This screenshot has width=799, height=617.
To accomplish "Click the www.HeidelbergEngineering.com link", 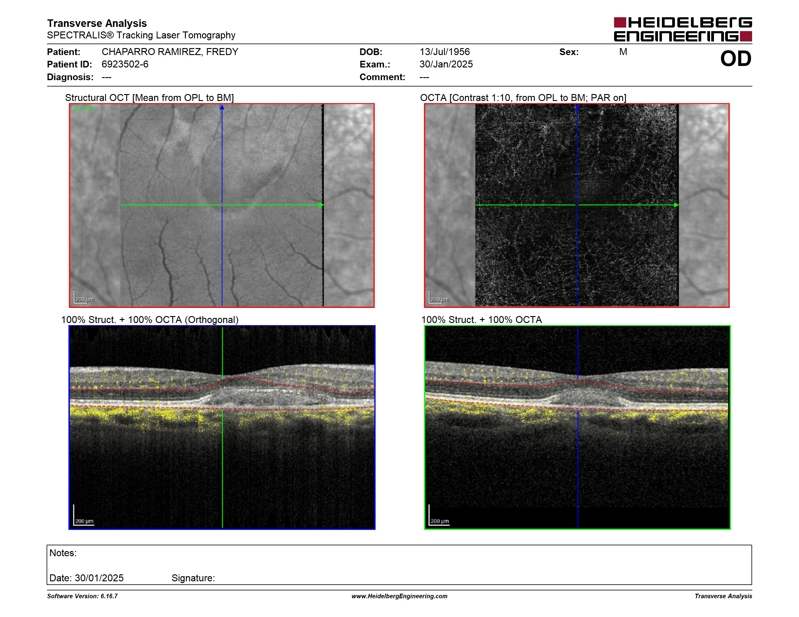I will pos(399,596).
